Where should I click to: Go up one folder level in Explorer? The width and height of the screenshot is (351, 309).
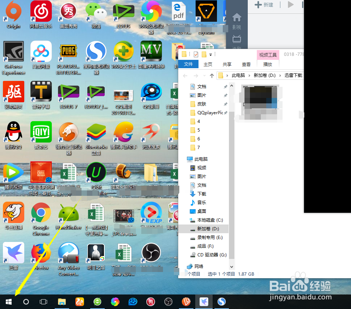coord(212,75)
